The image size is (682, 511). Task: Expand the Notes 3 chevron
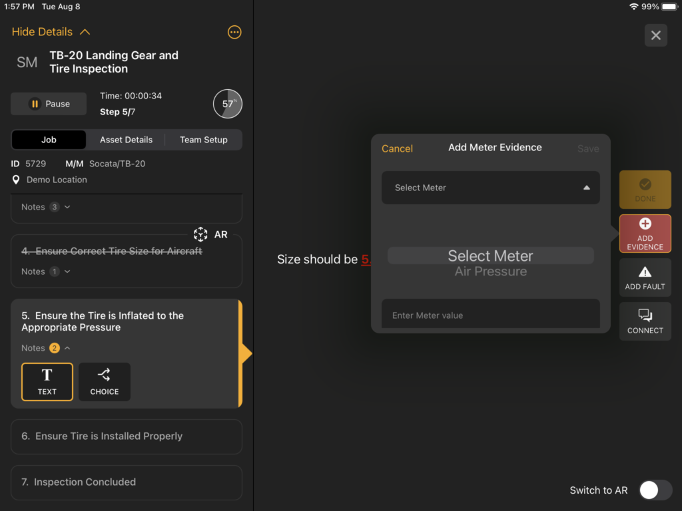pos(67,208)
